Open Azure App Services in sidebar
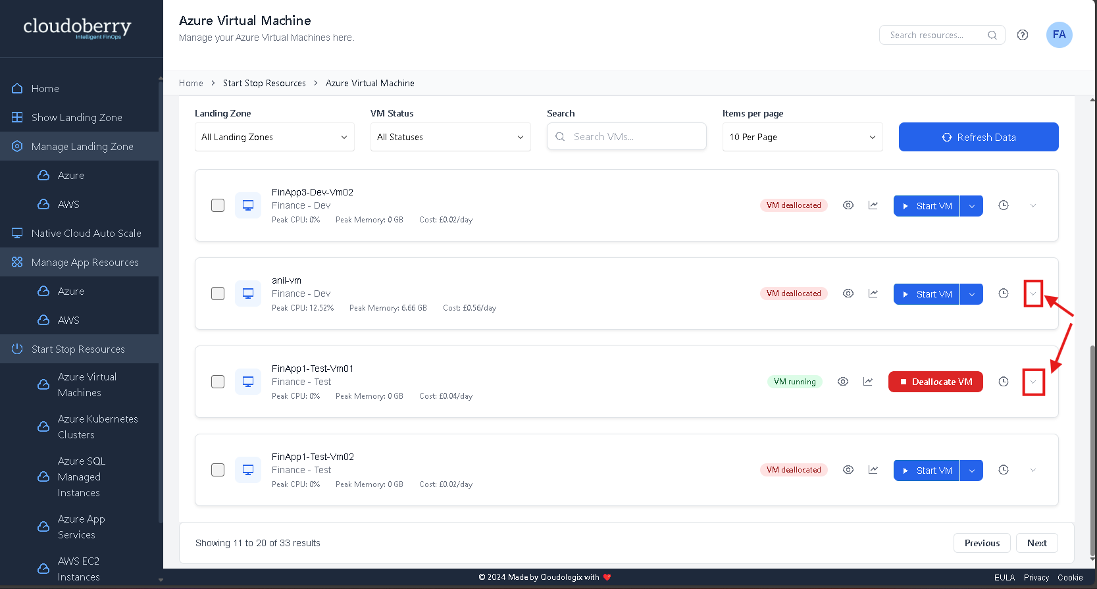Image resolution: width=1097 pixels, height=589 pixels. 79,526
